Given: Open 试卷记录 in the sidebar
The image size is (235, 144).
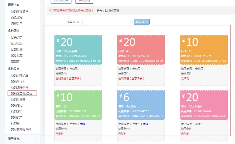Looking at the screenshot, I should pos(17,38).
